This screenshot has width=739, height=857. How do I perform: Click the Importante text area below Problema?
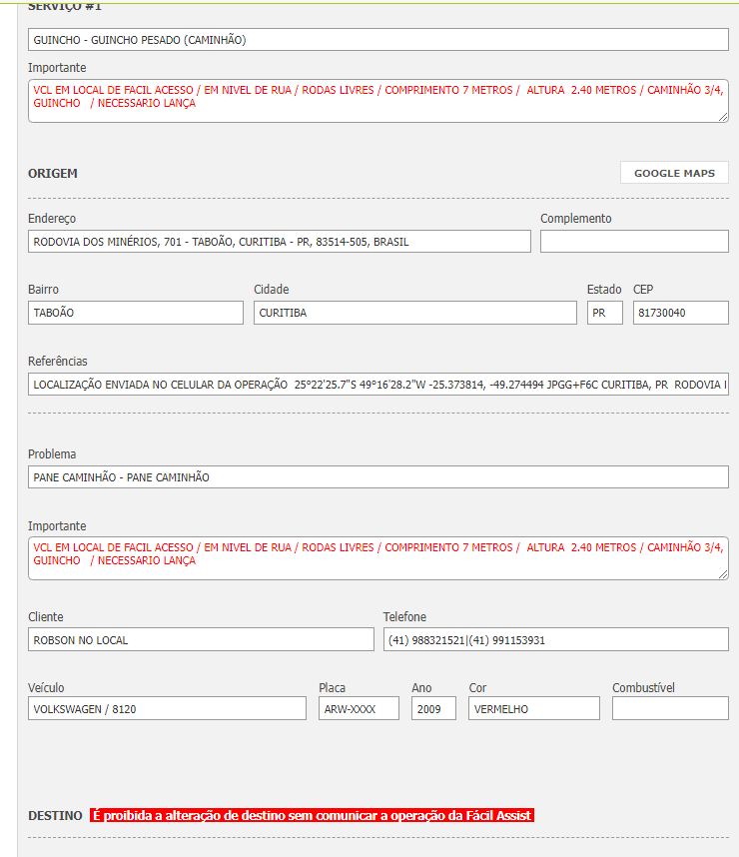click(x=377, y=558)
